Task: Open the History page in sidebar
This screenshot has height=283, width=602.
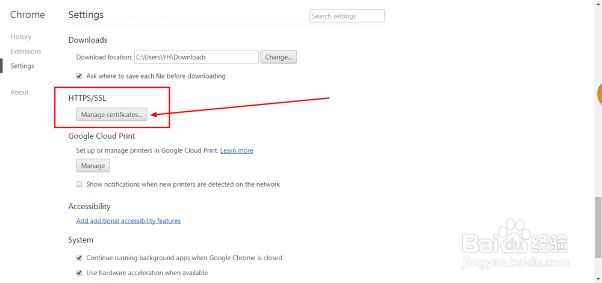Action: point(20,37)
